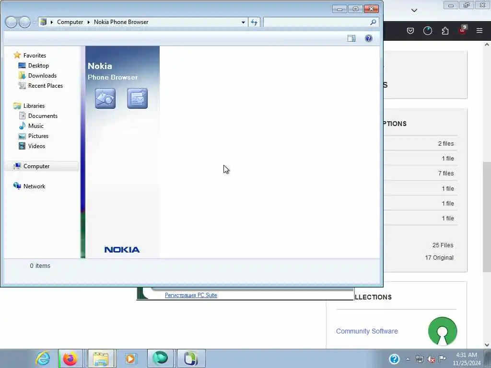Expand chevron between Computer and Nokia Phone Browser
Screen dimensions: 491x368
(x=89, y=22)
